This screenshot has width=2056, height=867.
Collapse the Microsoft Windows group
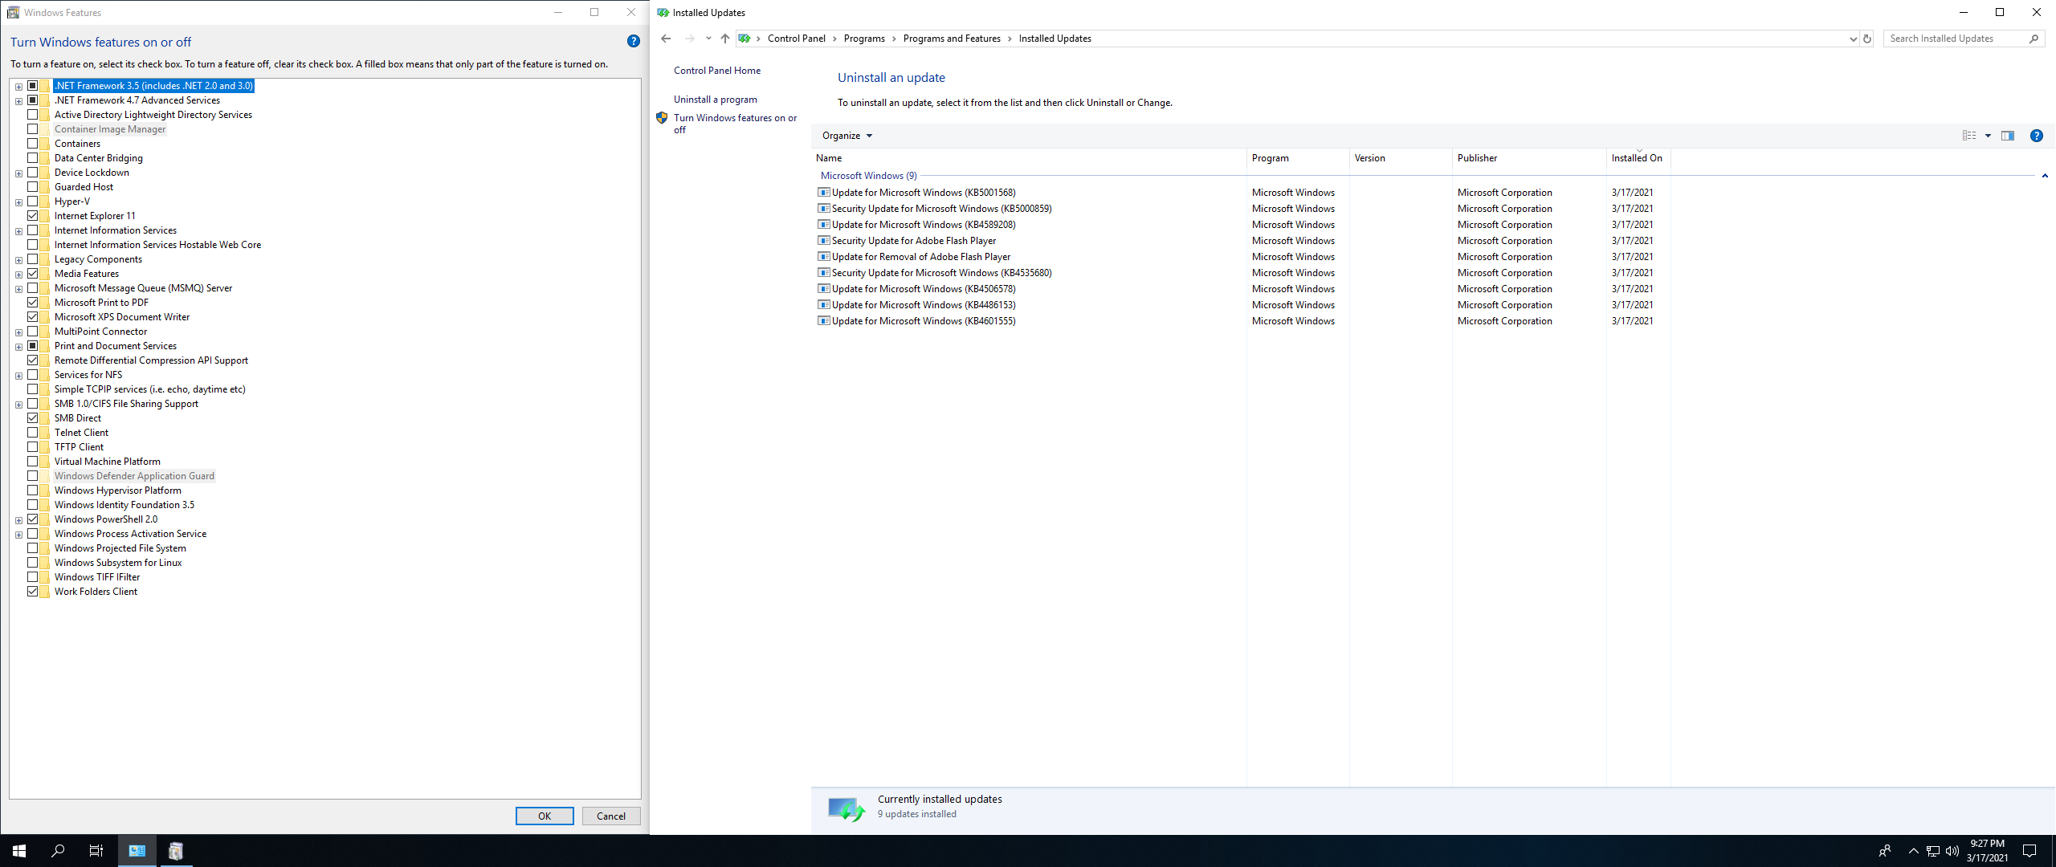click(2045, 176)
